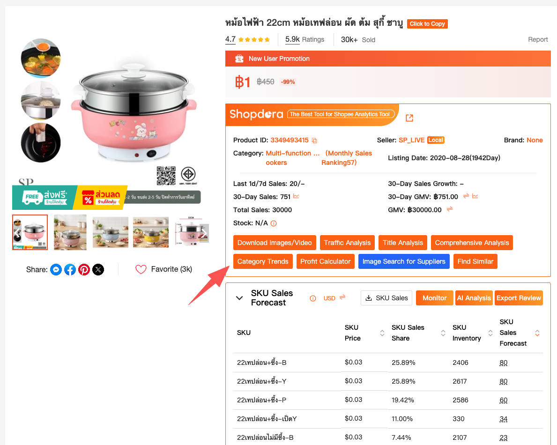Open Traffic Analysis
This screenshot has width=557, height=445.
(x=347, y=243)
